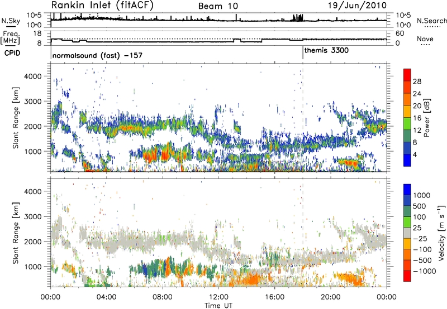Viewport: 447px width, 309px height.
Task: Click the "-1000" value on the Velocity colorbar
Action: [x=424, y=271]
